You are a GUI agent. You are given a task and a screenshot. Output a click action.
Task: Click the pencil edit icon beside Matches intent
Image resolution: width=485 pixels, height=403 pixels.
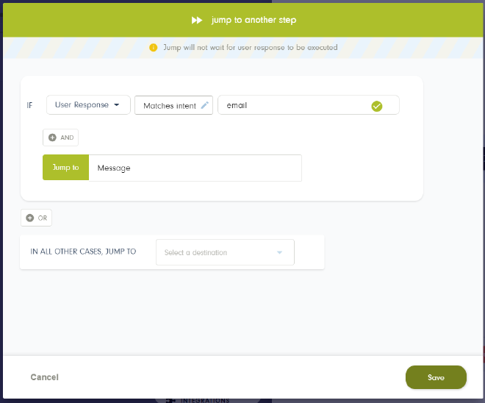click(205, 106)
